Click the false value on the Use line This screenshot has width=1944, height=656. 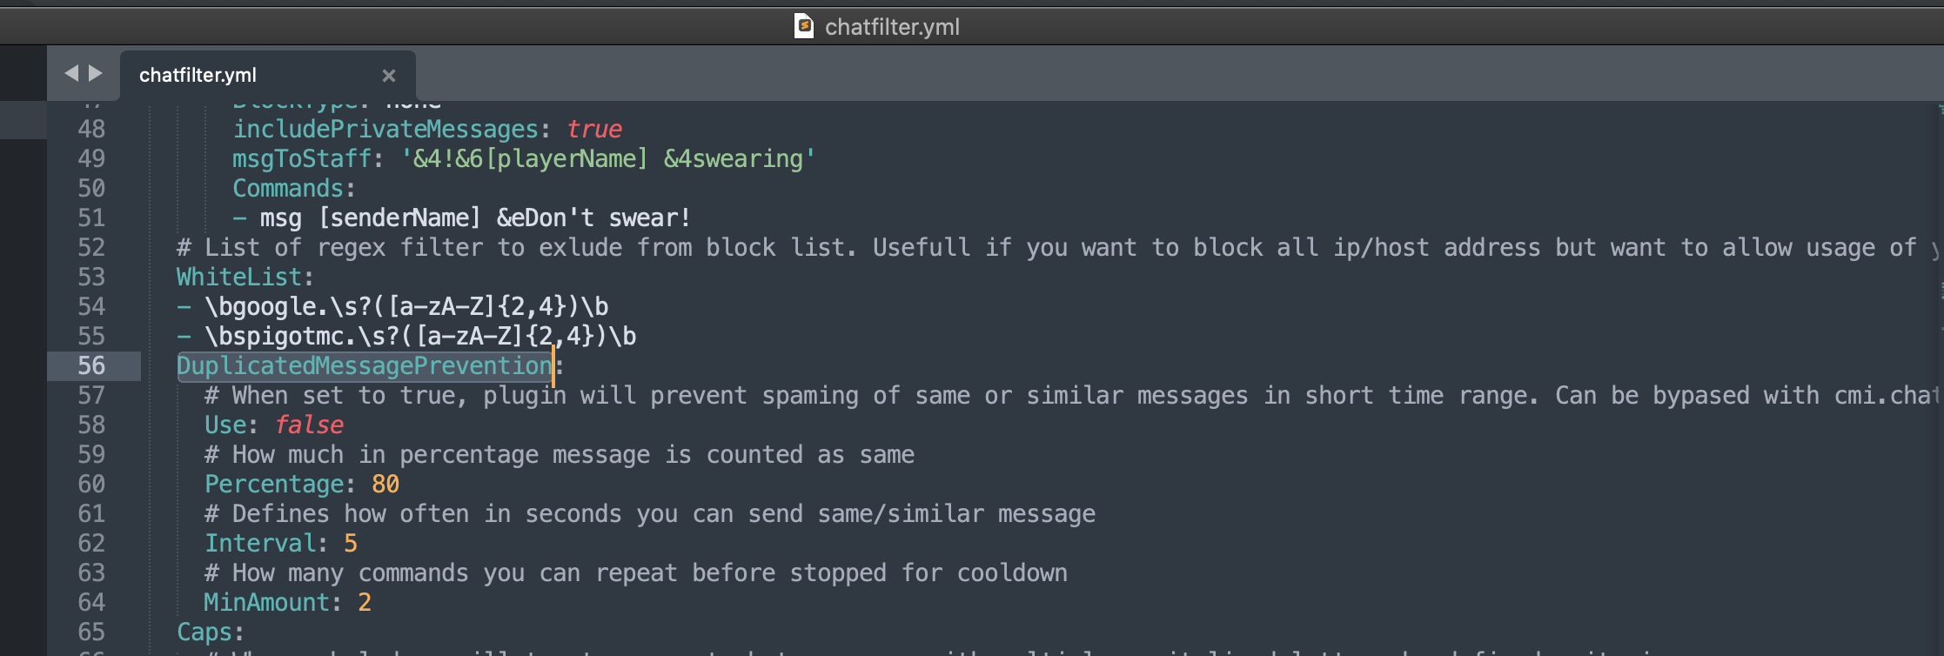(309, 425)
